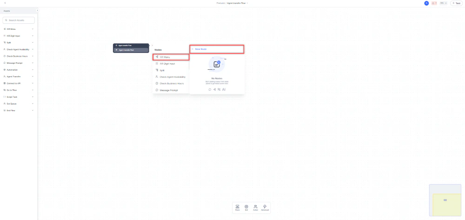The image size is (465, 220).
Task: Select IVR Menu from Nodes popup
Action: (x=171, y=57)
